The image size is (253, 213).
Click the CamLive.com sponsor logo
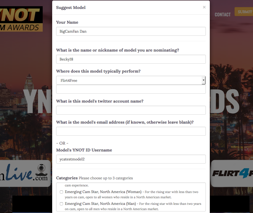pos(25,173)
